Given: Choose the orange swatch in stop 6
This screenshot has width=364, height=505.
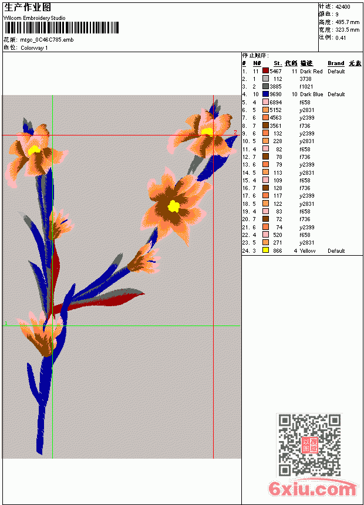Looking at the screenshot, I should (265, 110).
